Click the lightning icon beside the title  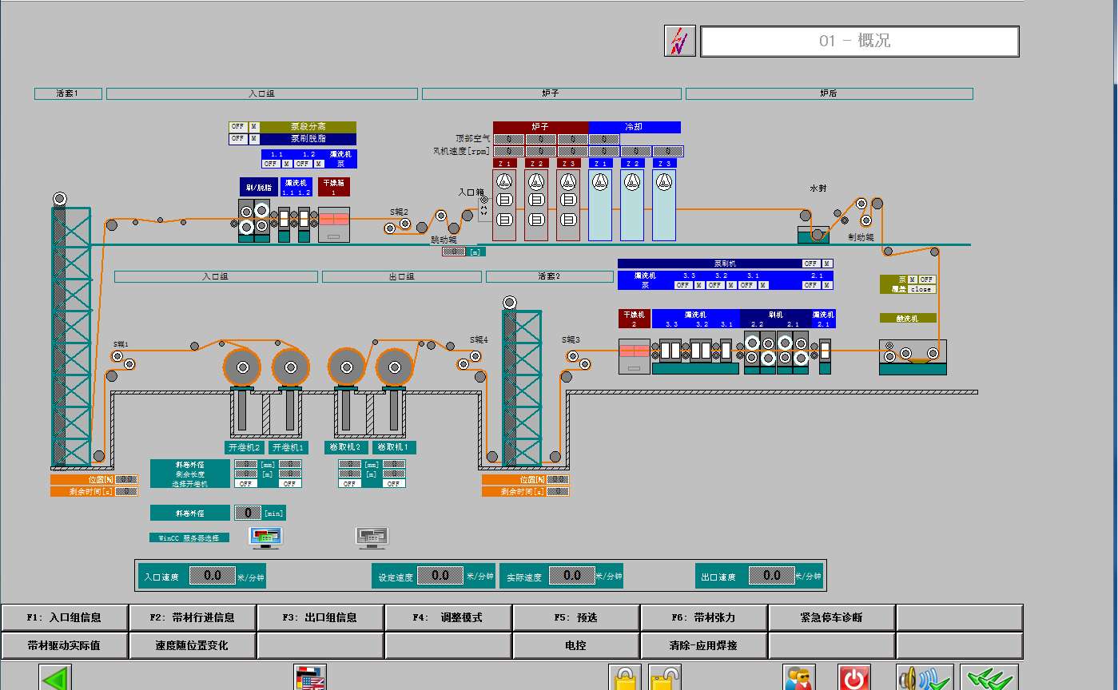679,41
